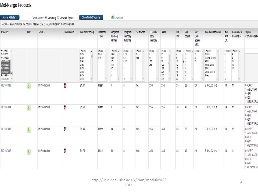258x193 pixels.
Task: Sort by the Cap Touch Channels header
Action: pos(237,34)
